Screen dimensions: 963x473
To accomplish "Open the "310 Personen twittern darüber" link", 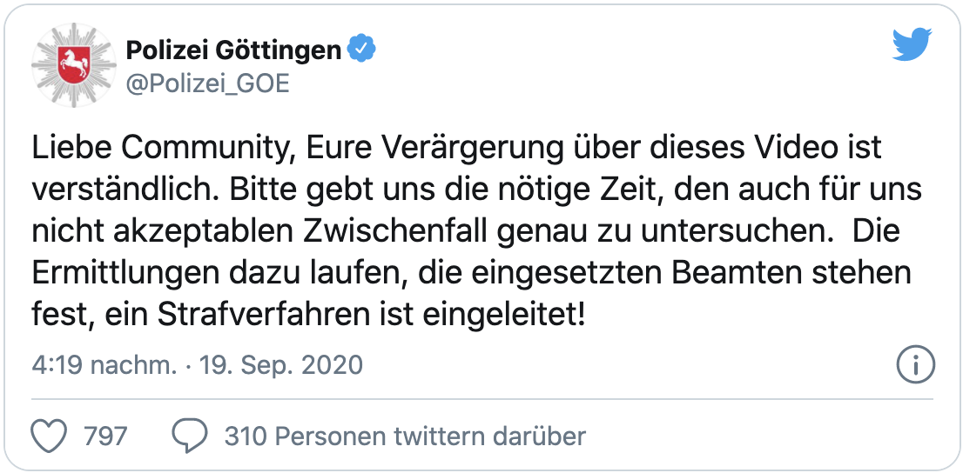I will (405, 436).
